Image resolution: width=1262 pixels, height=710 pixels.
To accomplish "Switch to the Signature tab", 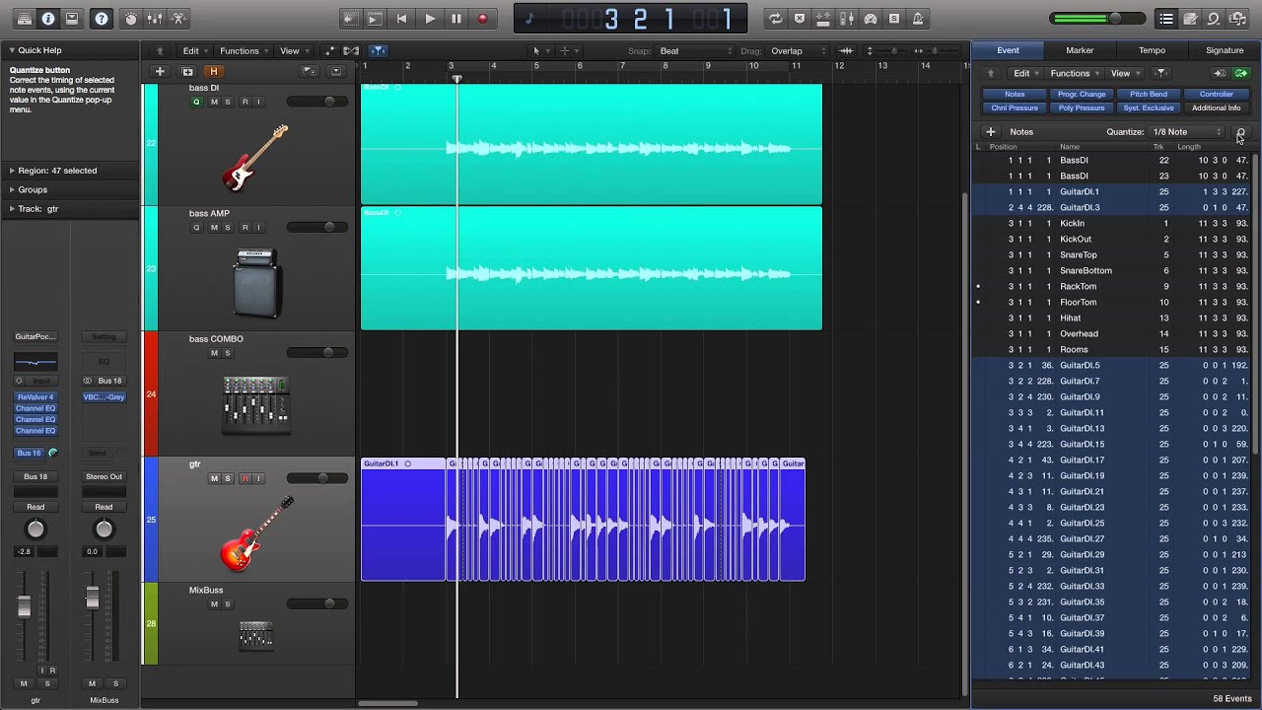I will tap(1225, 50).
